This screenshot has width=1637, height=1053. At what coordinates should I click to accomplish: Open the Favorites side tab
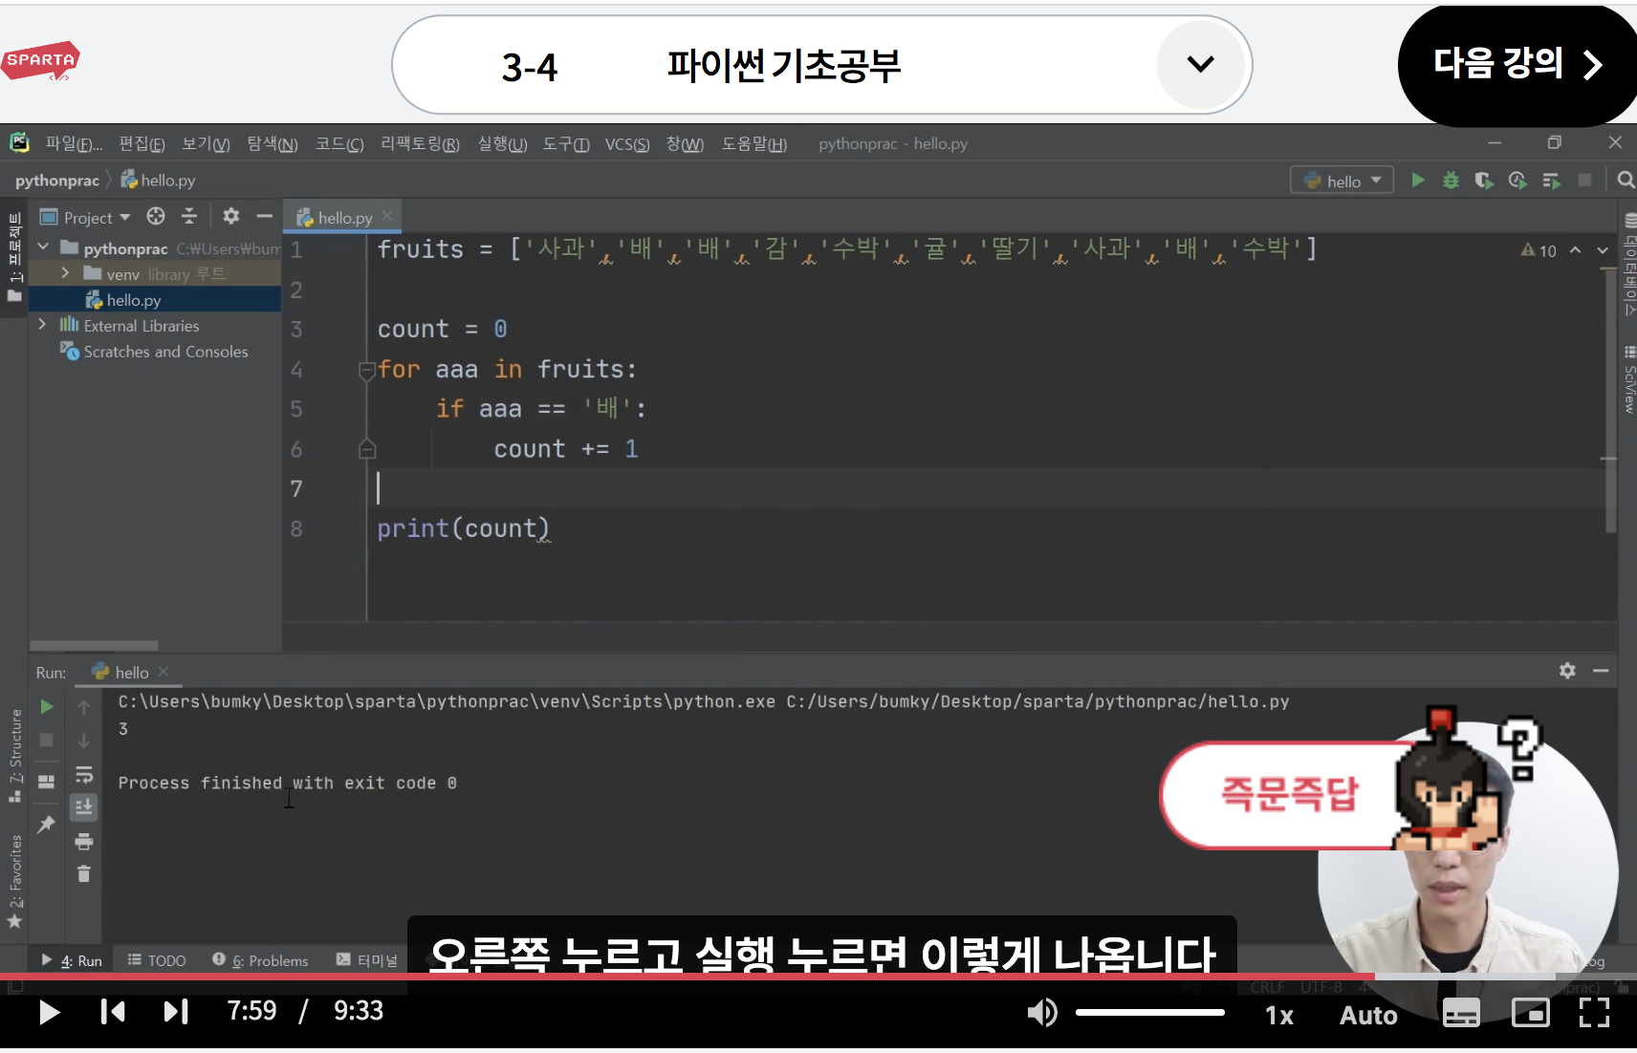15,881
